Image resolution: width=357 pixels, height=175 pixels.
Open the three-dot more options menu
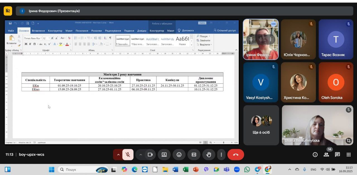[x=221, y=155]
